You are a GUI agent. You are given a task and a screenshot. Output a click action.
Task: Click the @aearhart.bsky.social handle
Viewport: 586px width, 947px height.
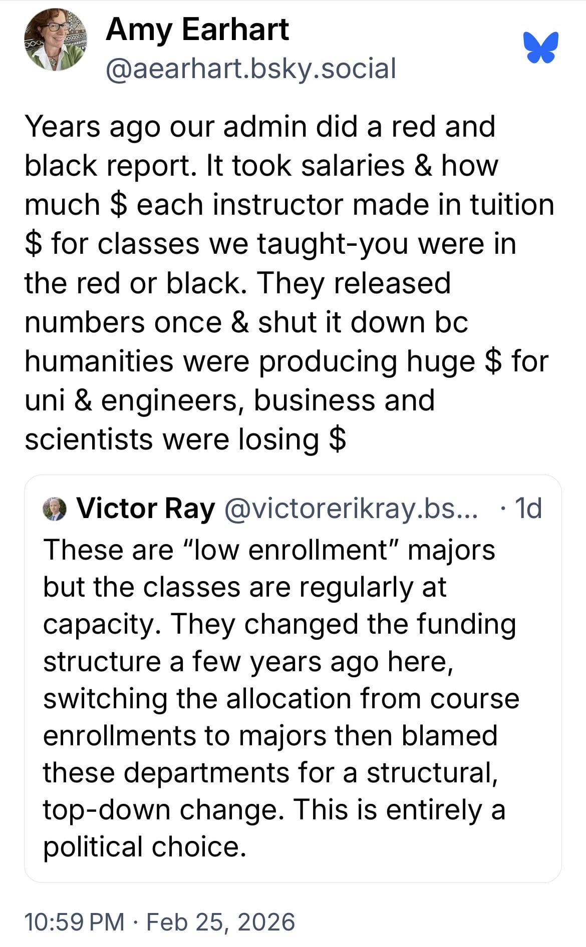[250, 69]
